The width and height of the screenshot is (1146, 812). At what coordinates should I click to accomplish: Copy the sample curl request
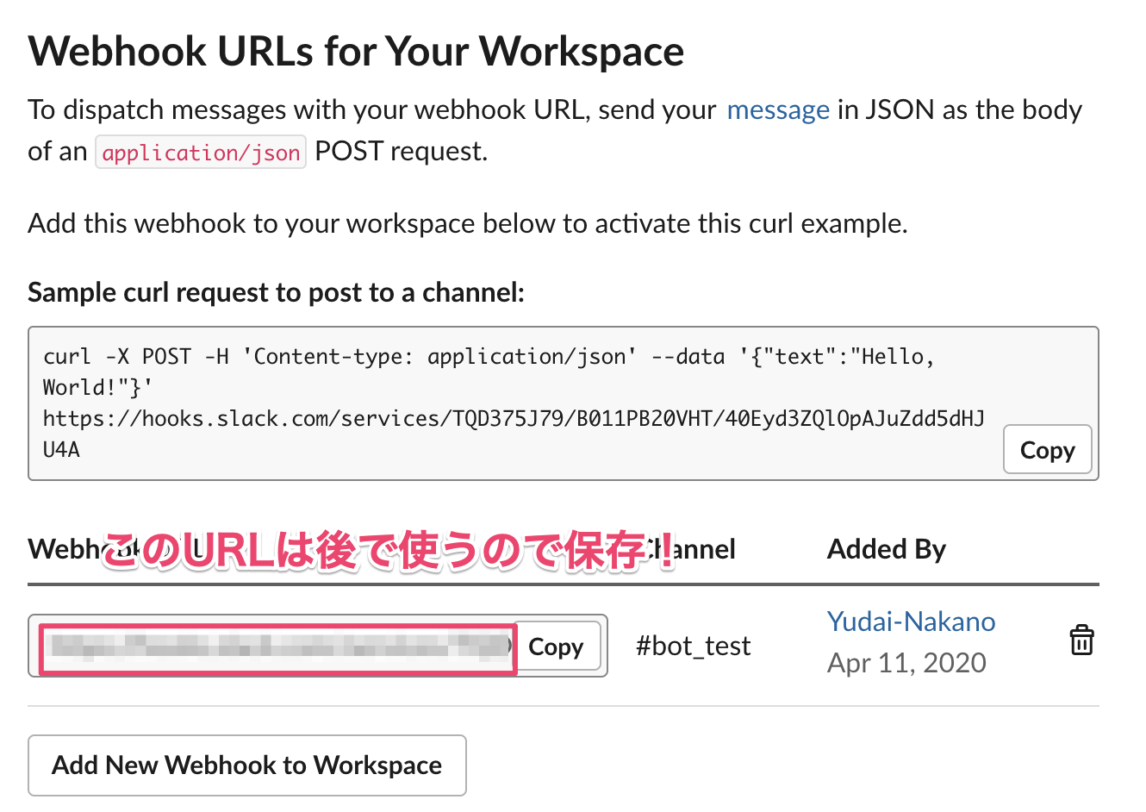tap(1047, 450)
